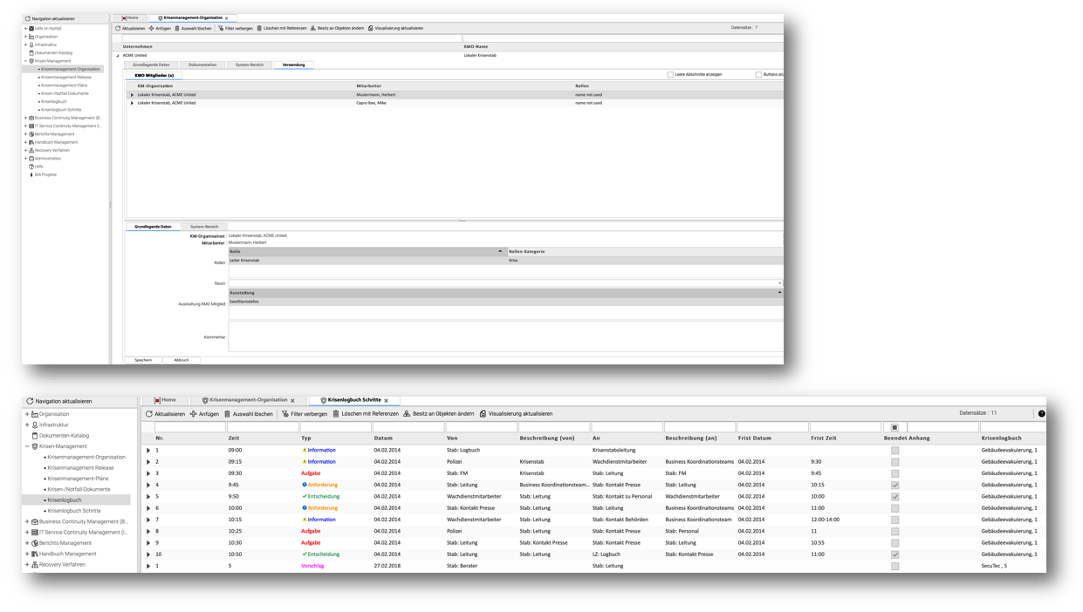Click the Home tab icon in bottom window
This screenshot has height=612, width=1083.
coord(157,400)
